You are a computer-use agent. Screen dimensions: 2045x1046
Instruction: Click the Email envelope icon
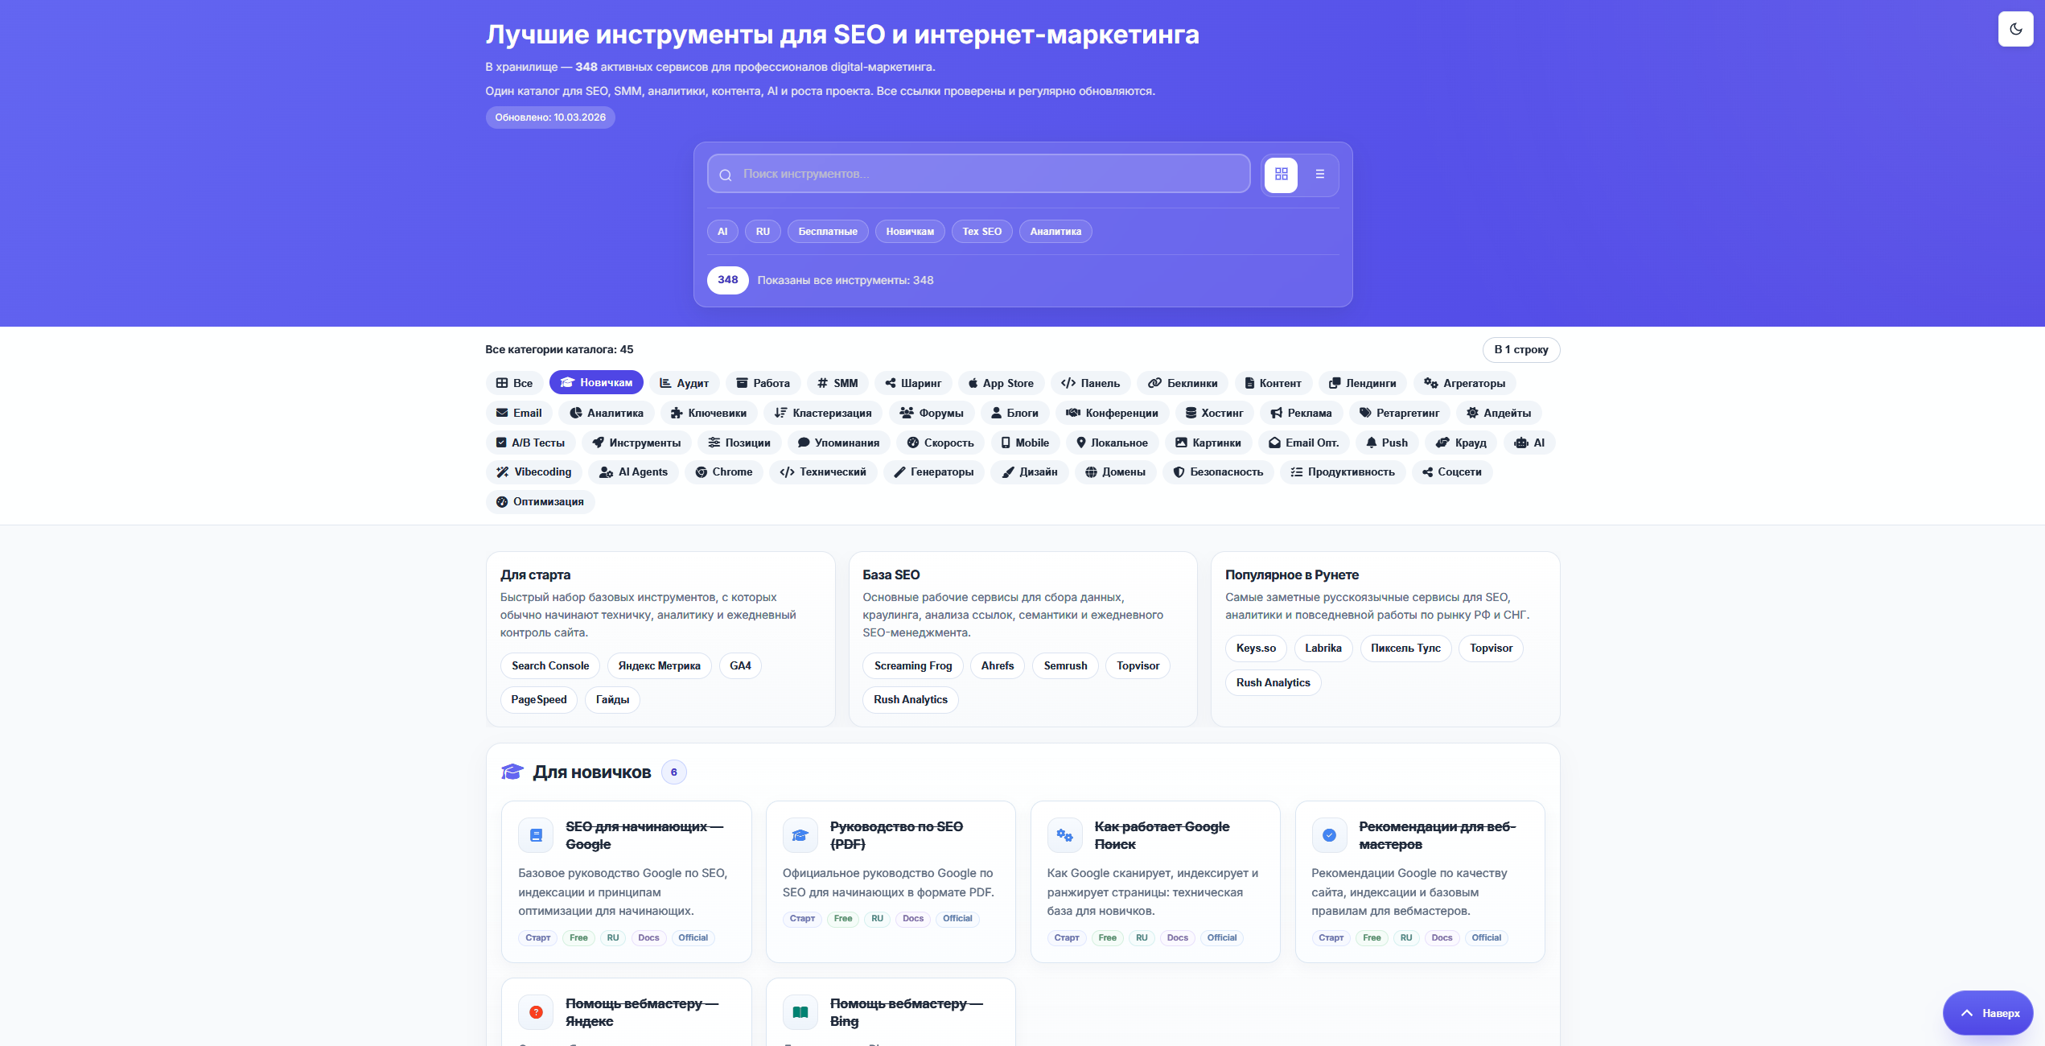point(502,414)
